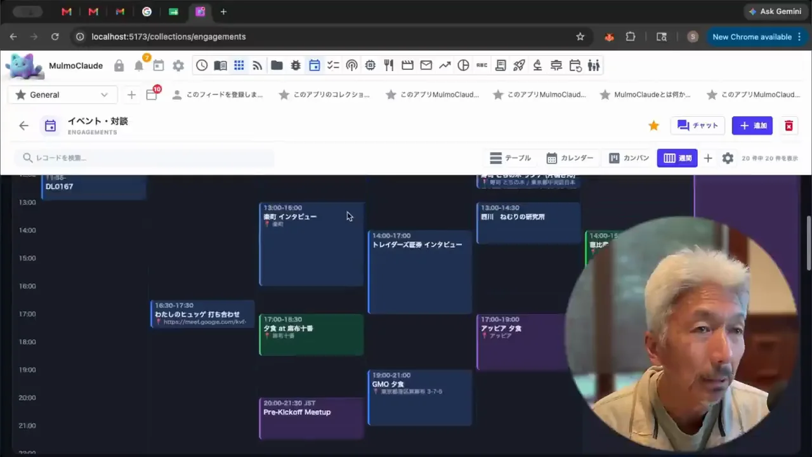Click the RSS feed icon

point(258,65)
